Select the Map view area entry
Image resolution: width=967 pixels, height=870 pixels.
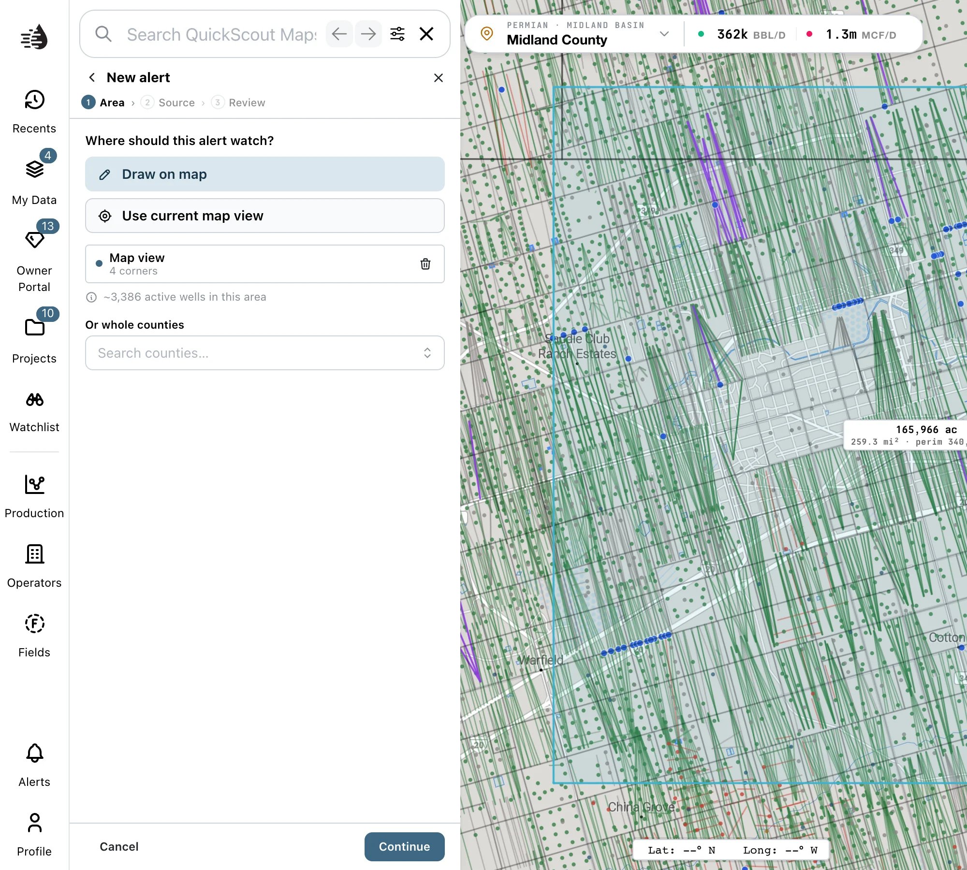coord(265,264)
